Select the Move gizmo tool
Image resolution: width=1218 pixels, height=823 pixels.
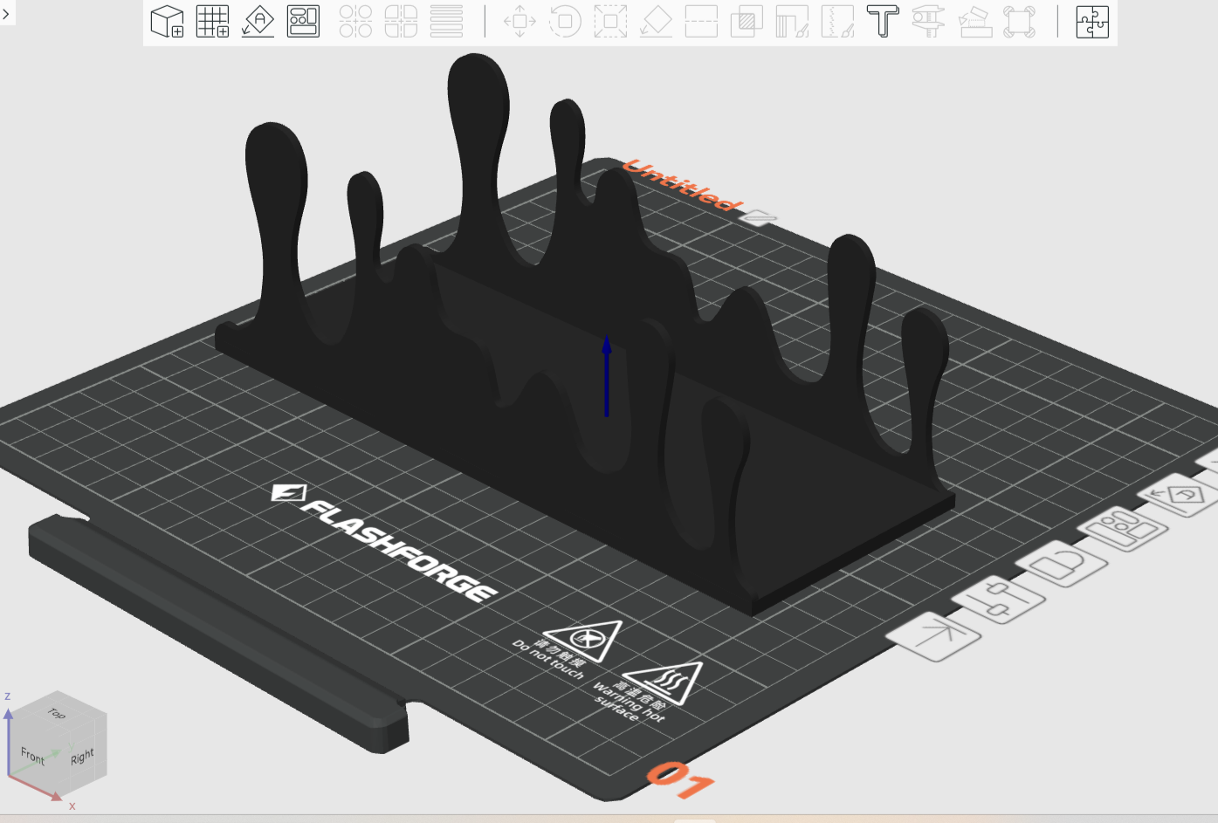pyautogui.click(x=520, y=21)
